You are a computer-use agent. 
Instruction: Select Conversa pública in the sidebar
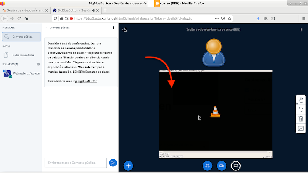point(21,37)
